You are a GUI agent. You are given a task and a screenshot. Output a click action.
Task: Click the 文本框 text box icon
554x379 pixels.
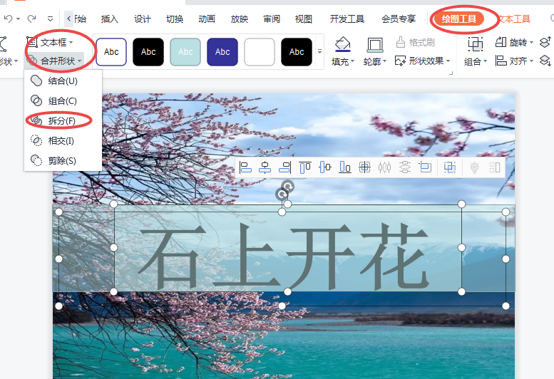pos(32,42)
